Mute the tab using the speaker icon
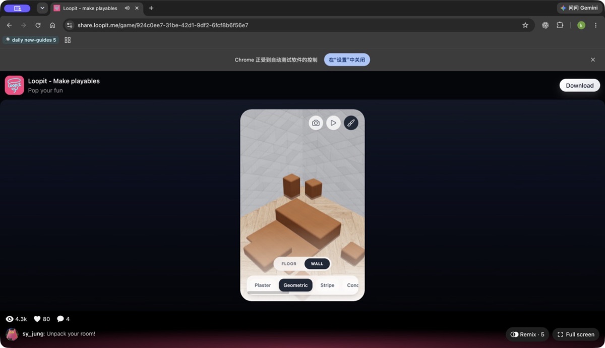The height and width of the screenshot is (348, 605). pos(127,8)
